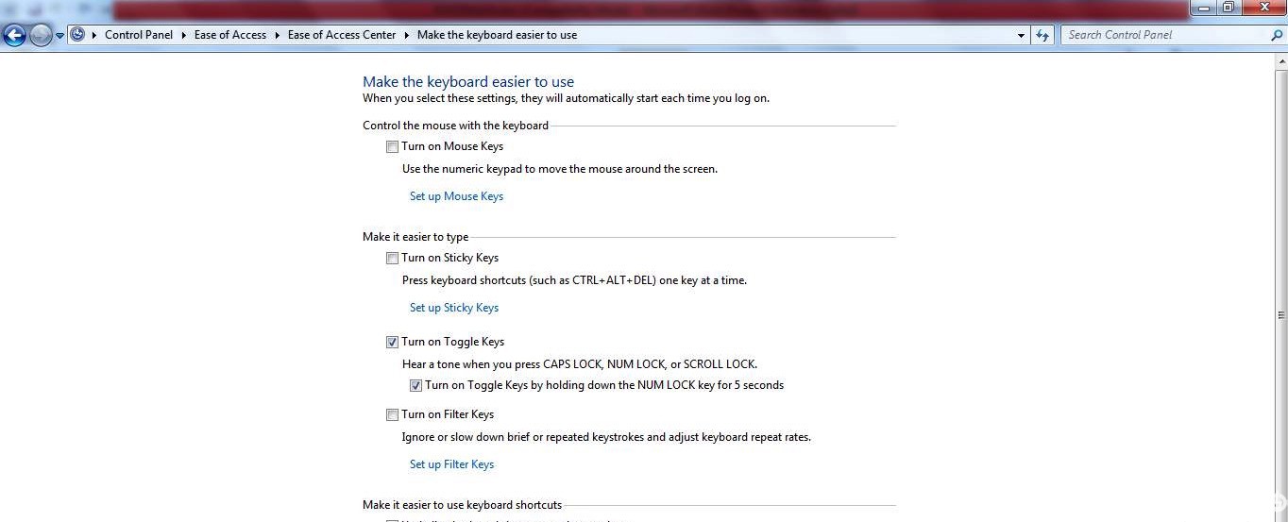This screenshot has height=522, width=1288.
Task: Minimize the Control Panel window
Action: coord(1203,8)
